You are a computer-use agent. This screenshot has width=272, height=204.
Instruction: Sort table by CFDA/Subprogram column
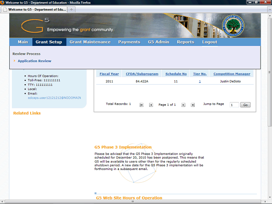point(142,74)
